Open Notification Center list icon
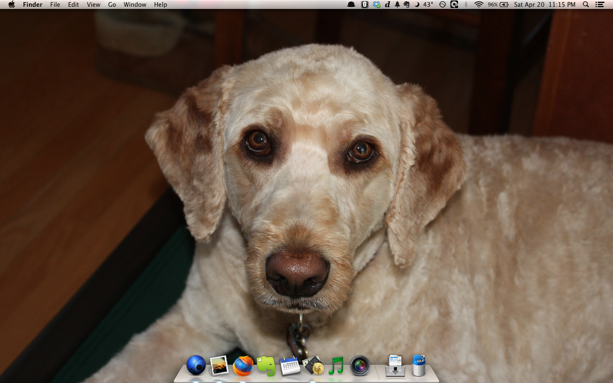This screenshot has width=613, height=383. 600,5
